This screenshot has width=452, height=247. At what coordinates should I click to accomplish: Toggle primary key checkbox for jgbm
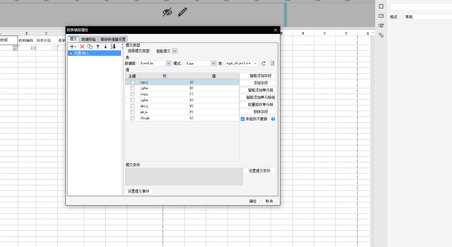pyautogui.click(x=132, y=88)
